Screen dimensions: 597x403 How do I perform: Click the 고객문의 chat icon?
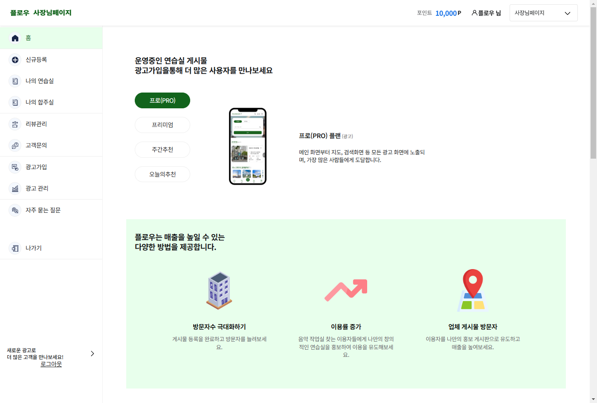coord(15,145)
